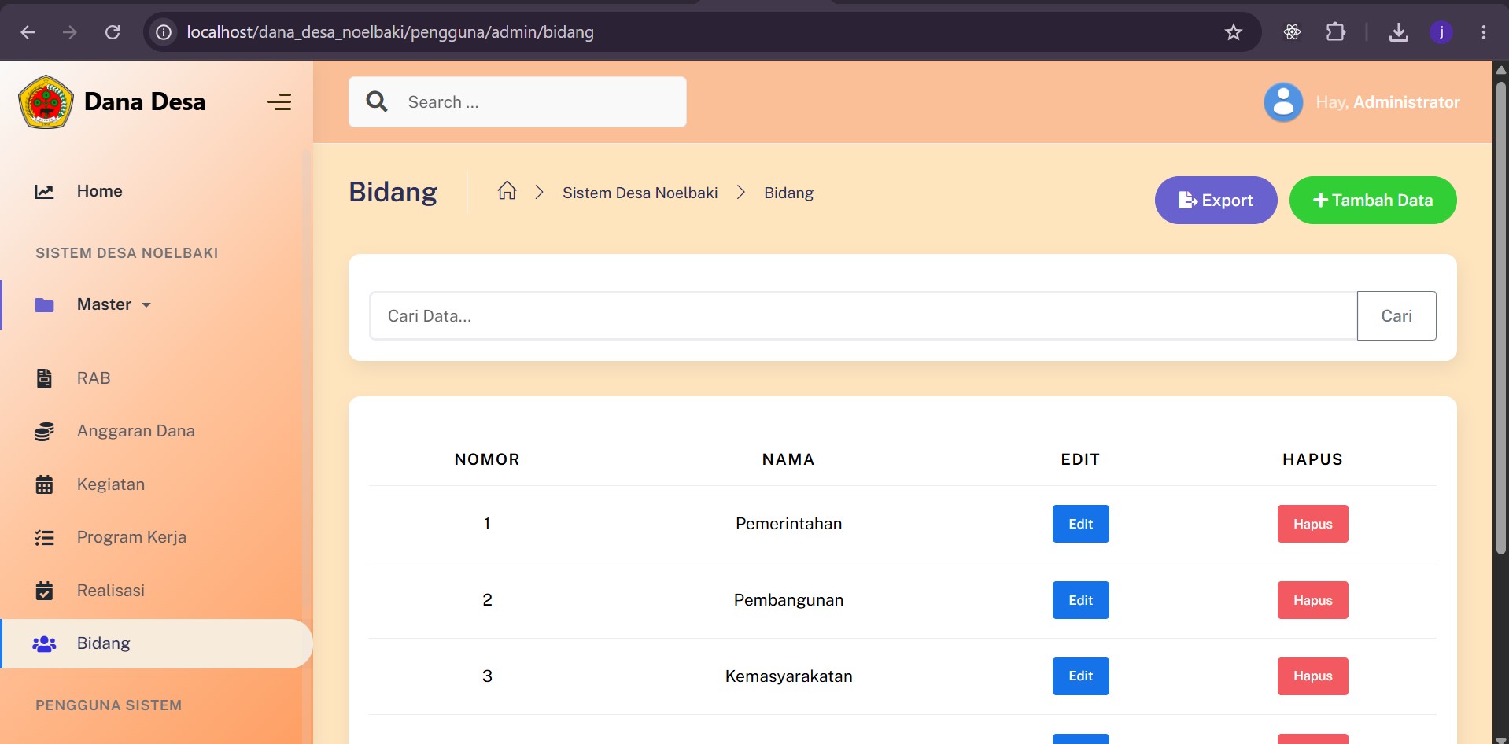Screen dimensions: 1509x744
Task: Focus the top Search field
Action: tap(518, 101)
